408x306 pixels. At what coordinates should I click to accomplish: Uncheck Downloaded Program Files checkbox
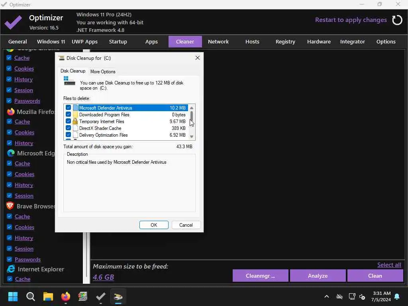coord(68,114)
